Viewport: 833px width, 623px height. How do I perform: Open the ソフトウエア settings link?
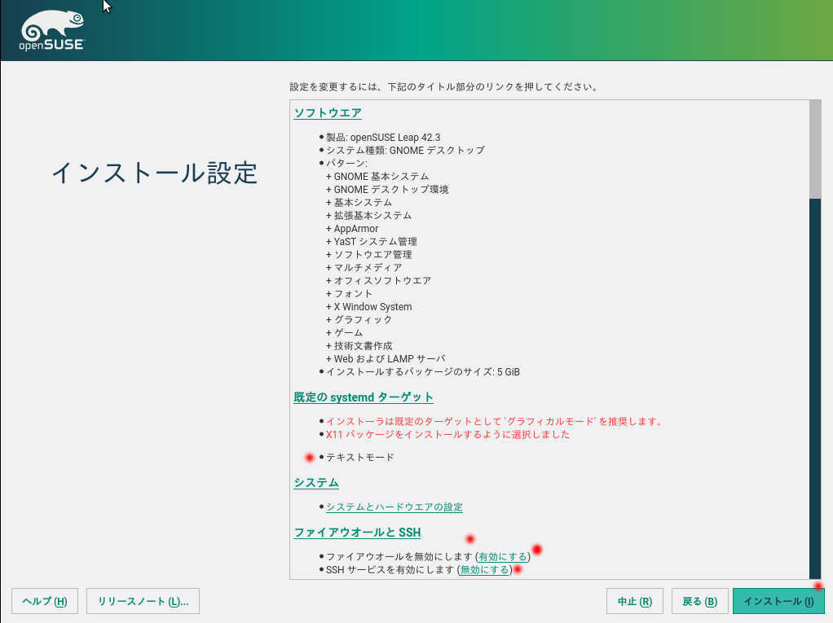[328, 113]
